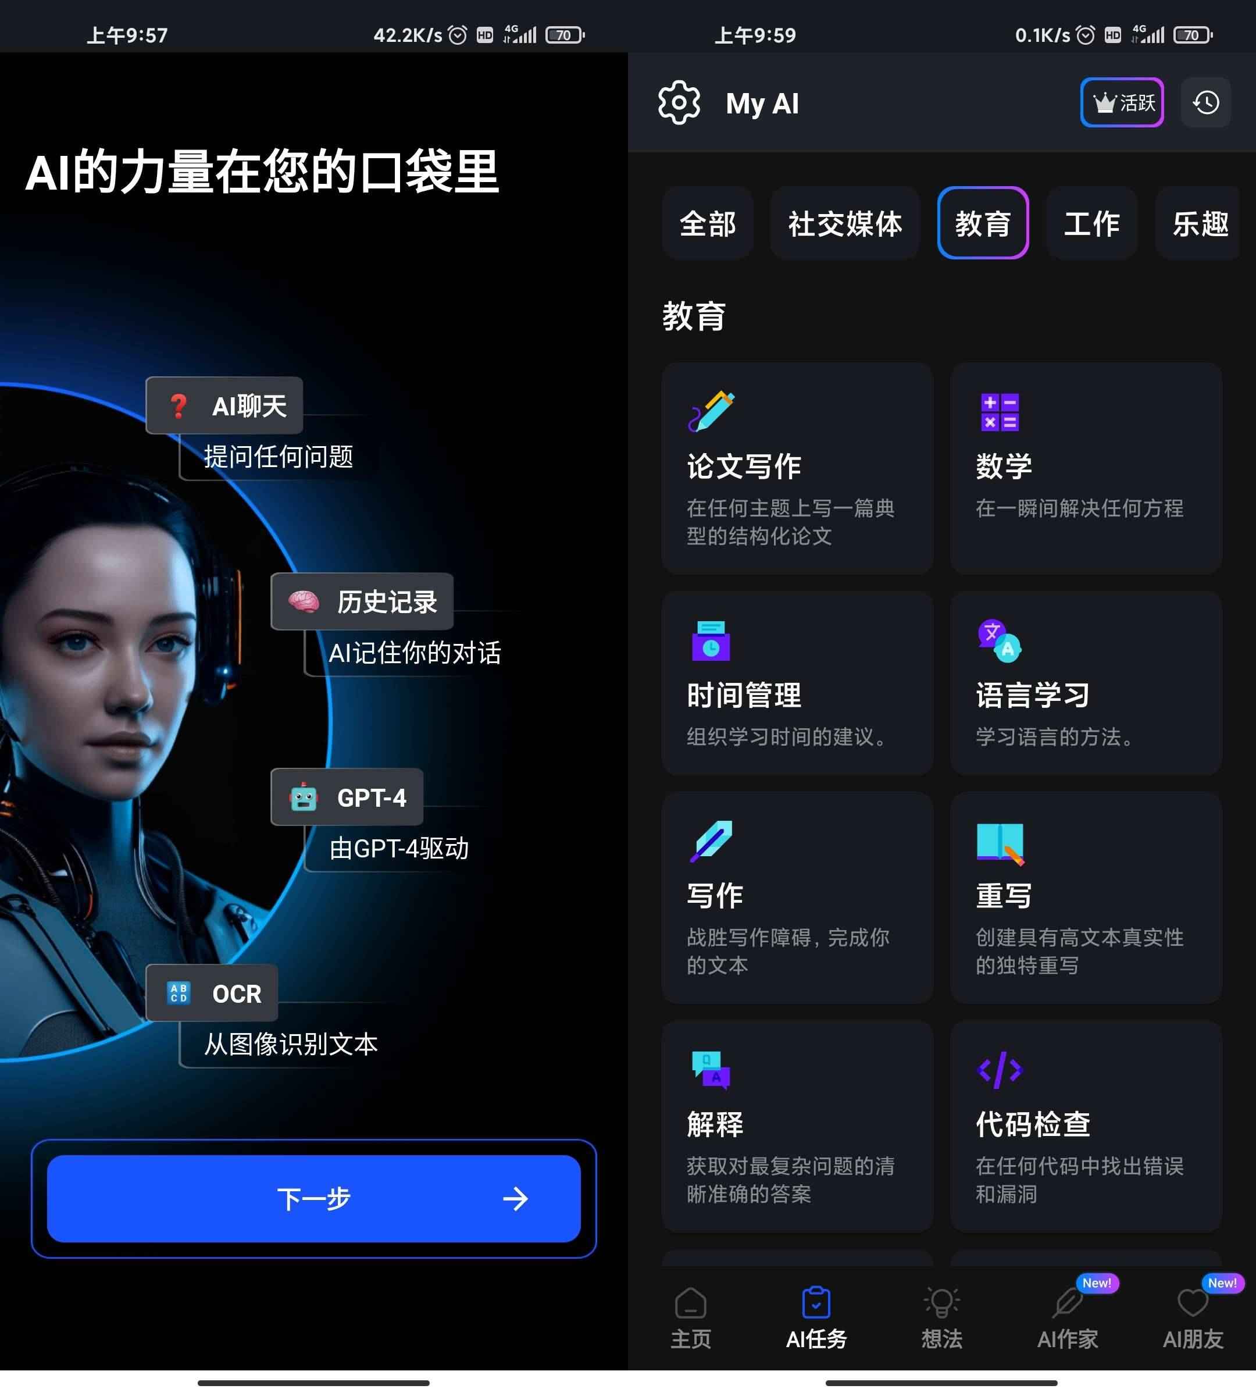Select 工作 work category tab

pyautogui.click(x=1090, y=222)
